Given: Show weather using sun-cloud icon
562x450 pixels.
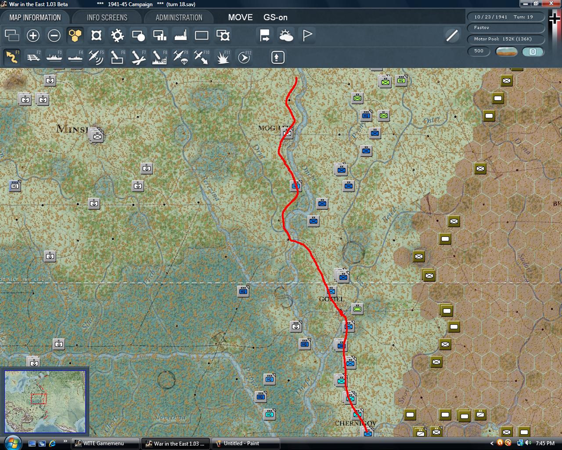Looking at the screenshot, I should [x=286, y=36].
